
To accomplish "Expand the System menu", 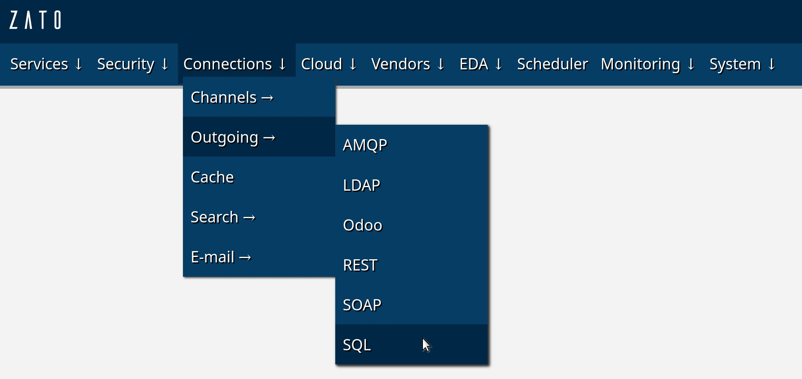I will click(x=742, y=64).
